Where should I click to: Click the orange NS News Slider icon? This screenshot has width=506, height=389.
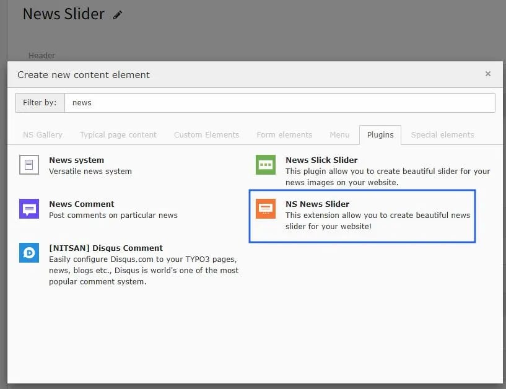[266, 209]
